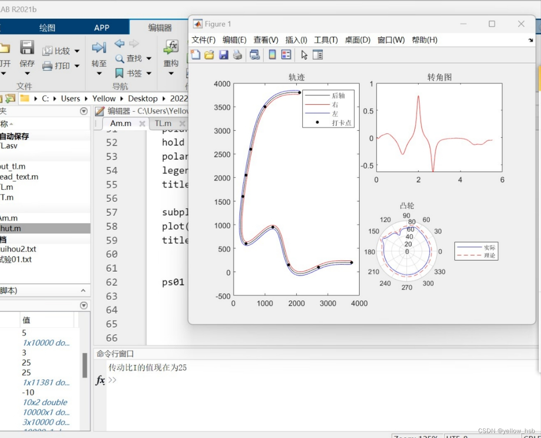The width and height of the screenshot is (541, 438).
Task: Click the new figure document icon
Action: (195, 55)
